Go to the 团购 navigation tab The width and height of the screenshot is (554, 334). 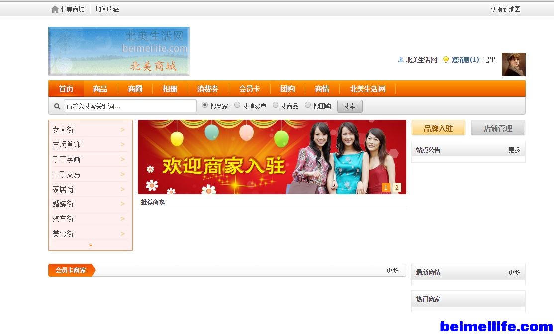pos(287,89)
